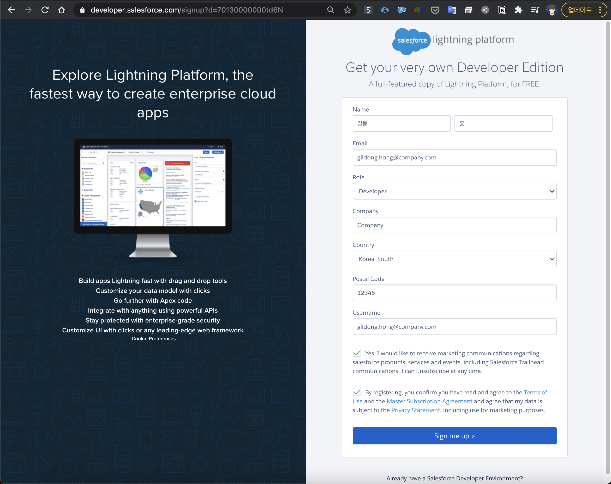Expand the Country dropdown showing Korea, South
Image resolution: width=611 pixels, height=484 pixels.
point(454,259)
